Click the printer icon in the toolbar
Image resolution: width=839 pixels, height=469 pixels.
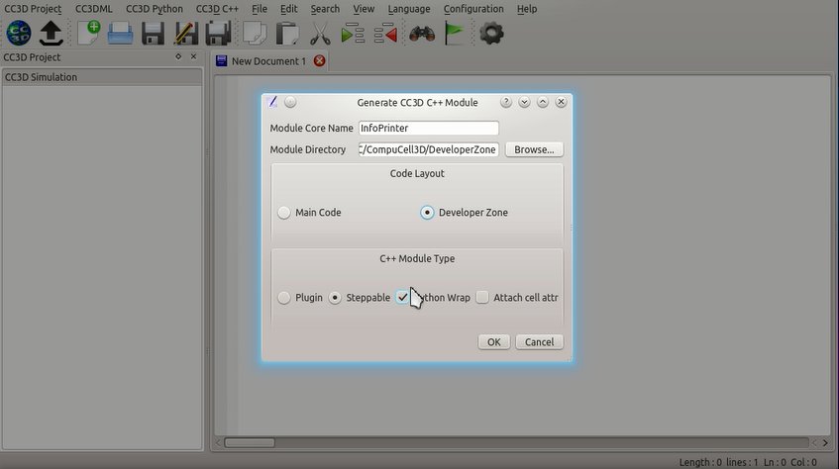(x=120, y=34)
